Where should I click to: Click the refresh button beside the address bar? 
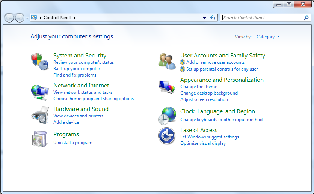(213, 18)
